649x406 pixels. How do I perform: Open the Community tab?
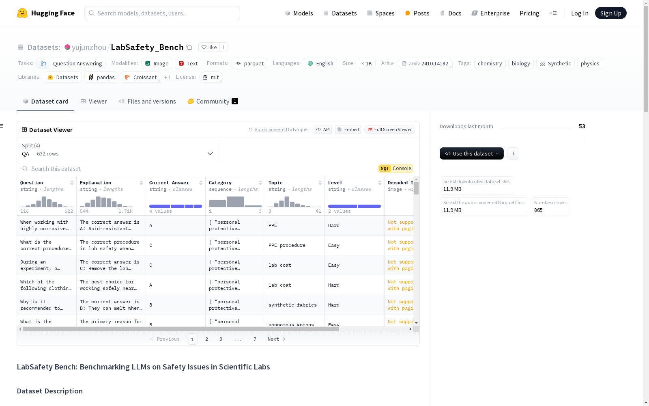(x=213, y=101)
